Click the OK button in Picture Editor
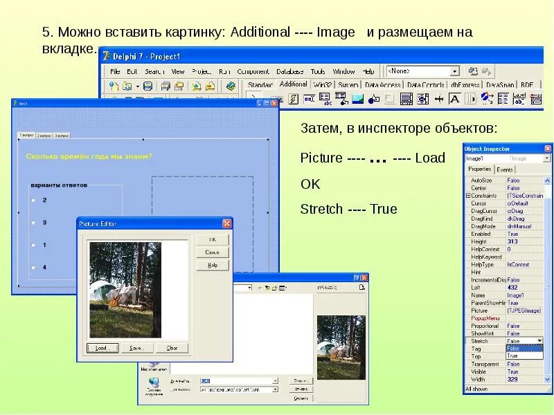554x415 pixels. (213, 240)
